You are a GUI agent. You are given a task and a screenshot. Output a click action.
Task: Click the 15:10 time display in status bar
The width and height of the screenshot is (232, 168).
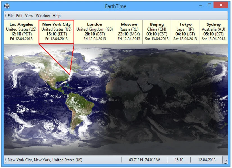pos(179,160)
